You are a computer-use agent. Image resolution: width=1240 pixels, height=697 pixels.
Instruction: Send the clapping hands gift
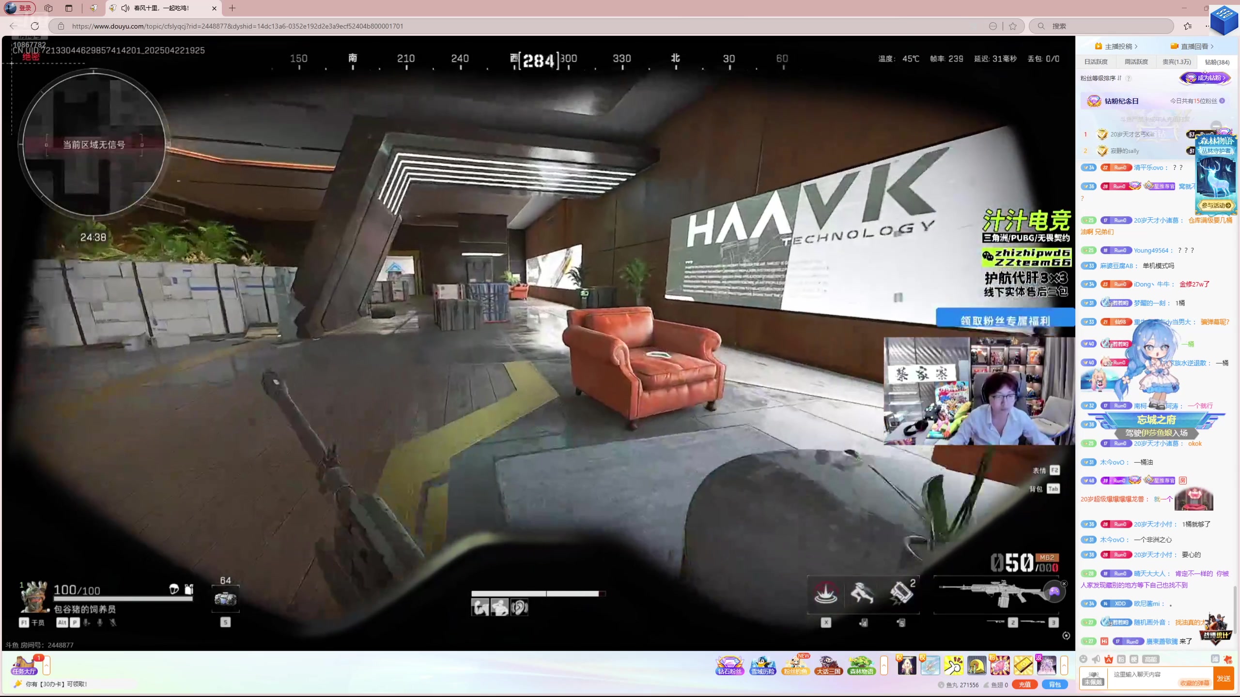(x=953, y=666)
